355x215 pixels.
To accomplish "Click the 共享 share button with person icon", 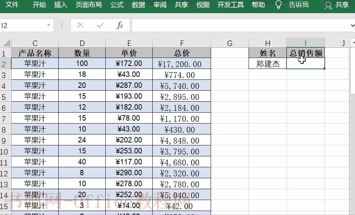I will pyautogui.click(x=337, y=5).
